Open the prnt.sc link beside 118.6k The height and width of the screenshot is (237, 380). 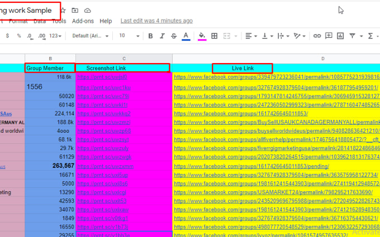click(102, 77)
